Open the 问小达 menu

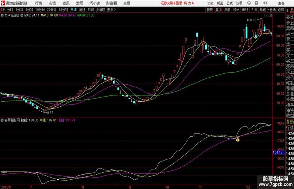tap(94, 3)
